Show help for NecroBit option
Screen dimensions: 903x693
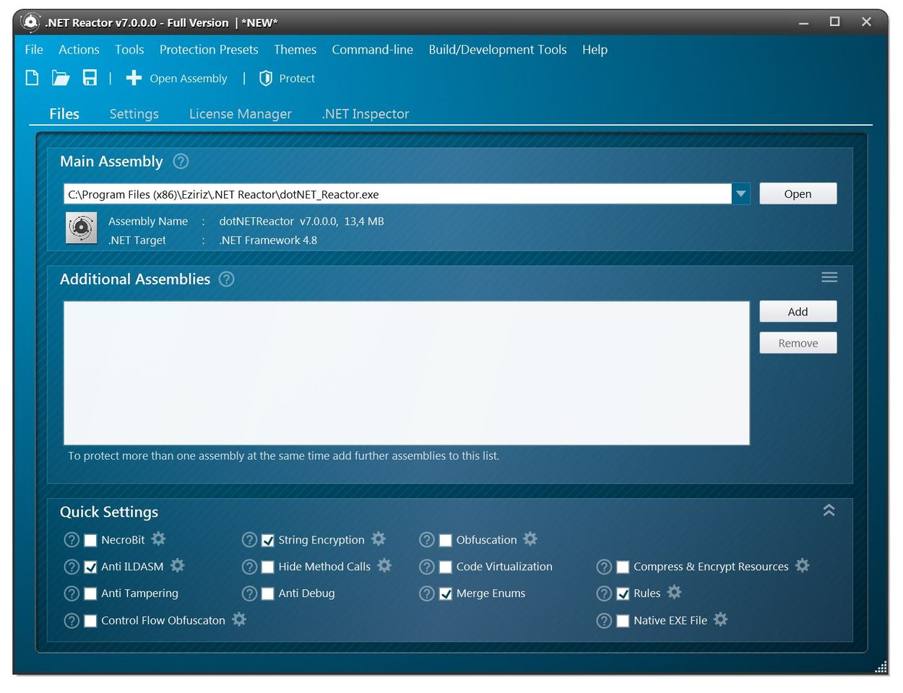coord(72,540)
